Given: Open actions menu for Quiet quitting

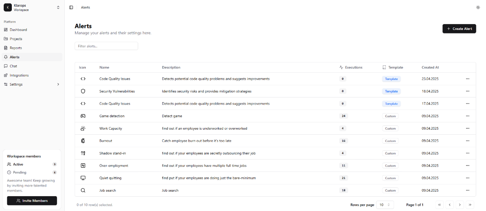Looking at the screenshot, I should 467,178.
